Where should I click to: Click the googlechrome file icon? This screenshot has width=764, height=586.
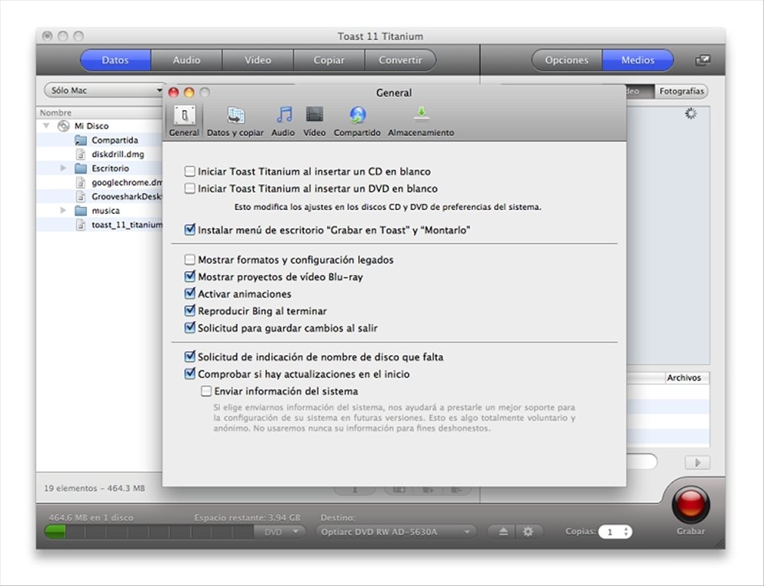(81, 183)
